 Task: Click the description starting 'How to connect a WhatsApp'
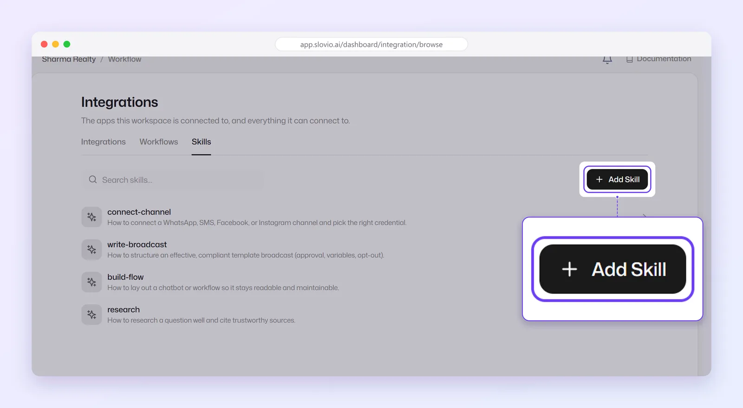coord(257,223)
